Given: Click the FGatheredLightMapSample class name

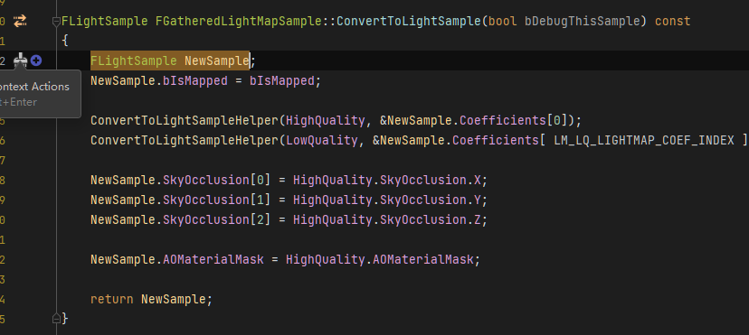Looking at the screenshot, I should (239, 21).
